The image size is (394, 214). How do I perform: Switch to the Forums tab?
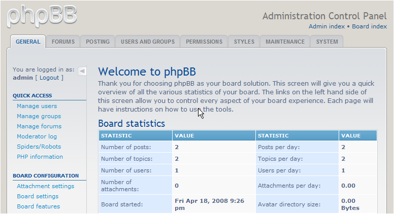[x=63, y=42]
